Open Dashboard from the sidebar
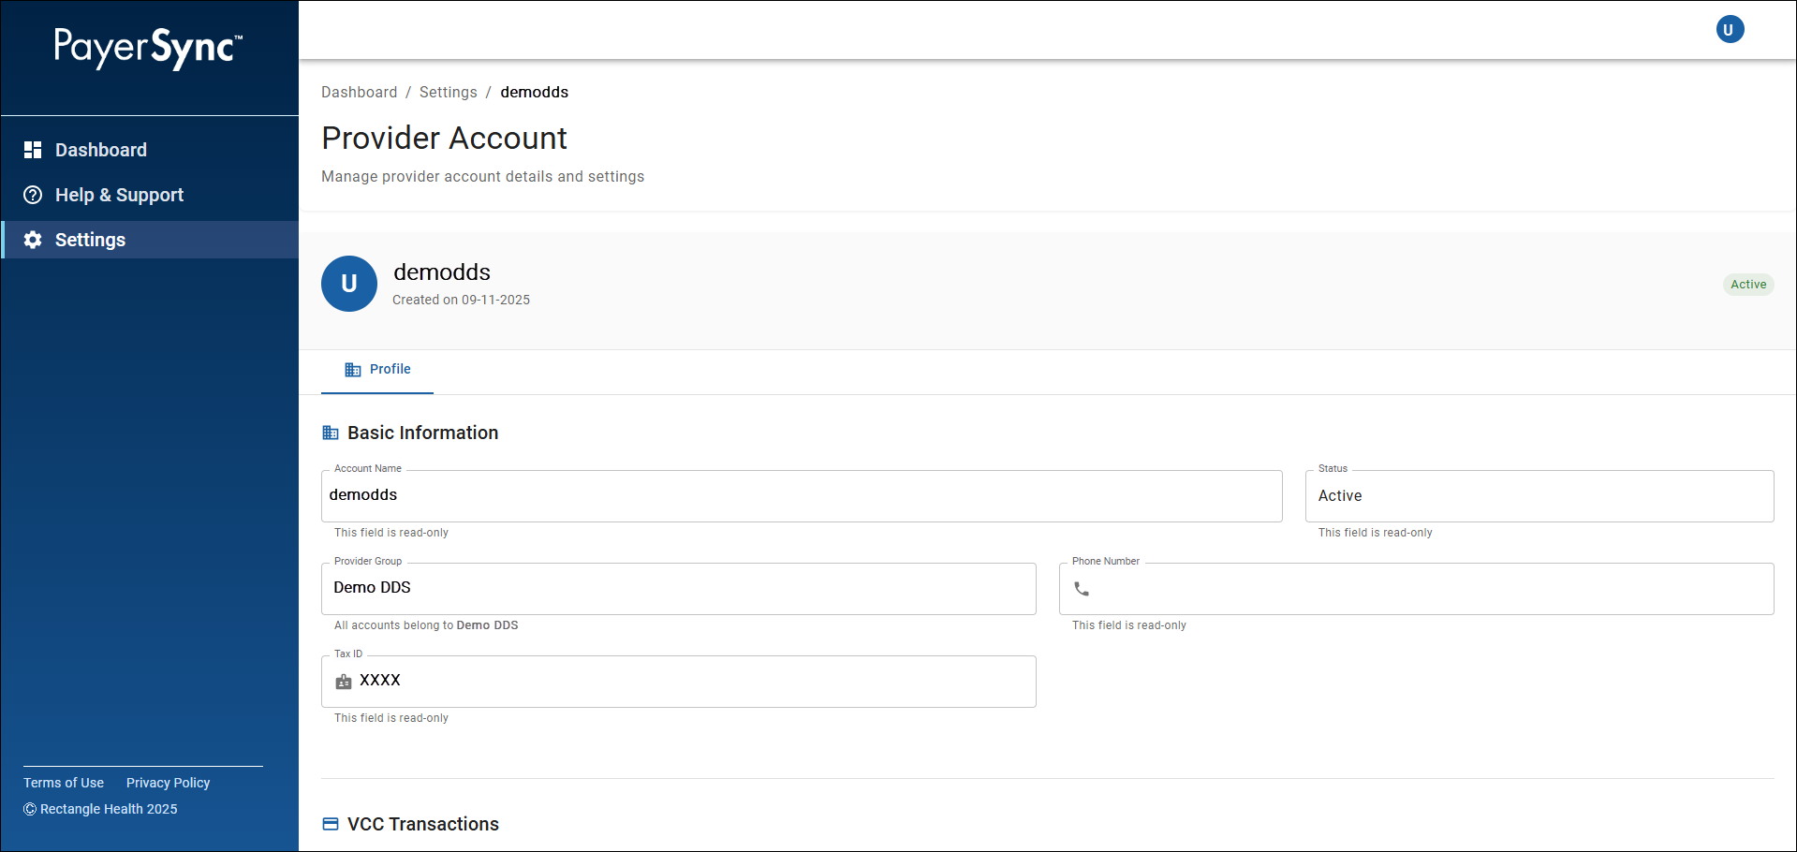This screenshot has width=1797, height=852. pos(150,150)
